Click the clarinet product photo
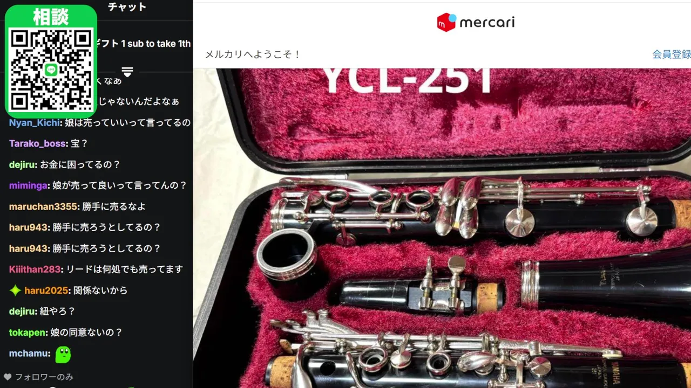 442,228
